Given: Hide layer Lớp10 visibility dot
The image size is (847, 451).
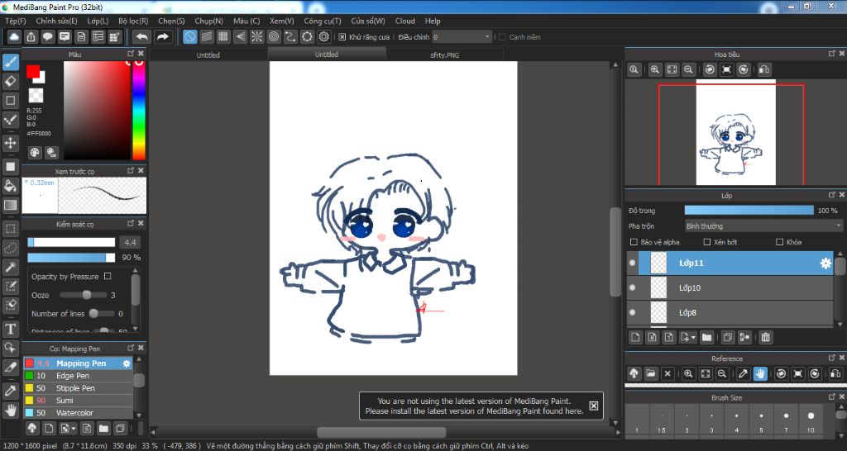Looking at the screenshot, I should tap(633, 287).
